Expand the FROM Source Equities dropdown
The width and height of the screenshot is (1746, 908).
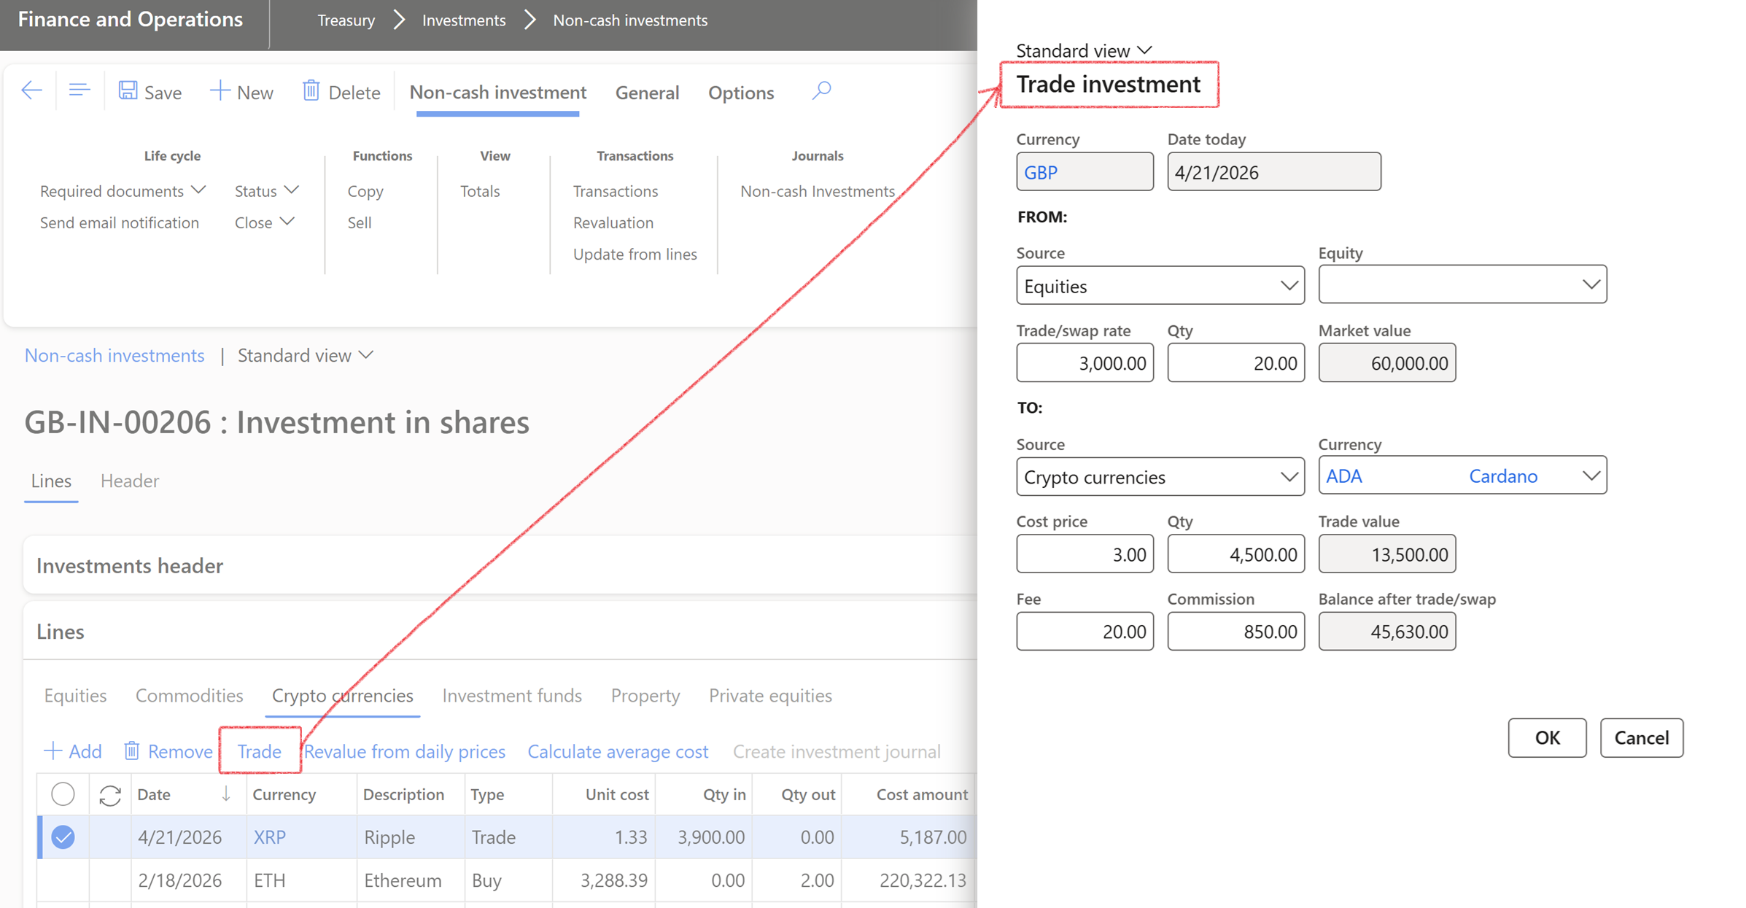coord(1288,286)
